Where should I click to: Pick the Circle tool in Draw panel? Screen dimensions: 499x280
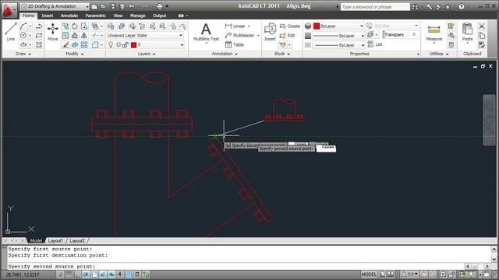(x=23, y=35)
